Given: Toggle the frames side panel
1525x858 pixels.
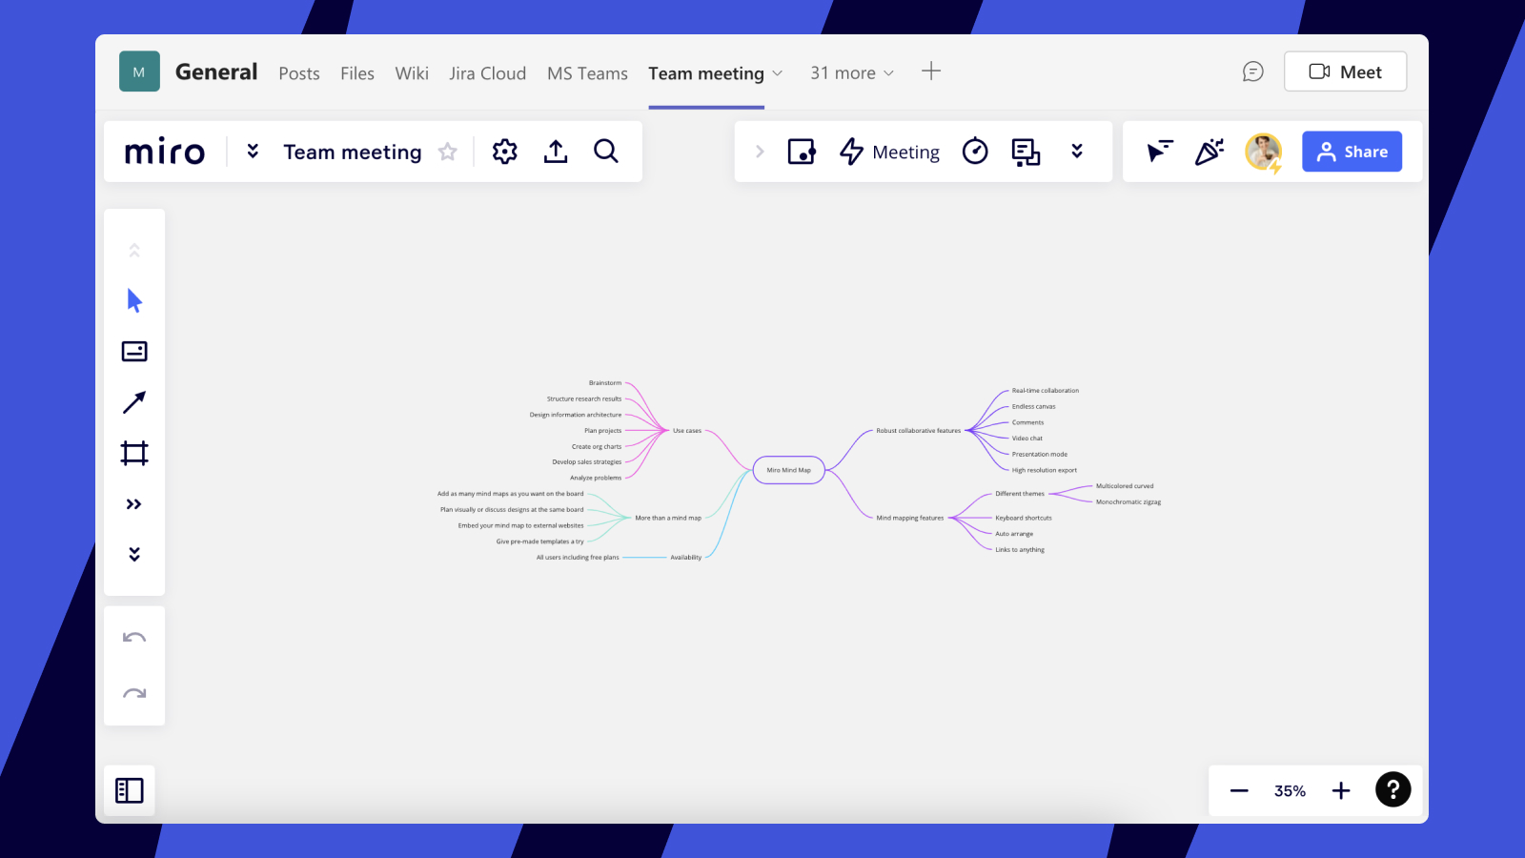Looking at the screenshot, I should [x=130, y=790].
